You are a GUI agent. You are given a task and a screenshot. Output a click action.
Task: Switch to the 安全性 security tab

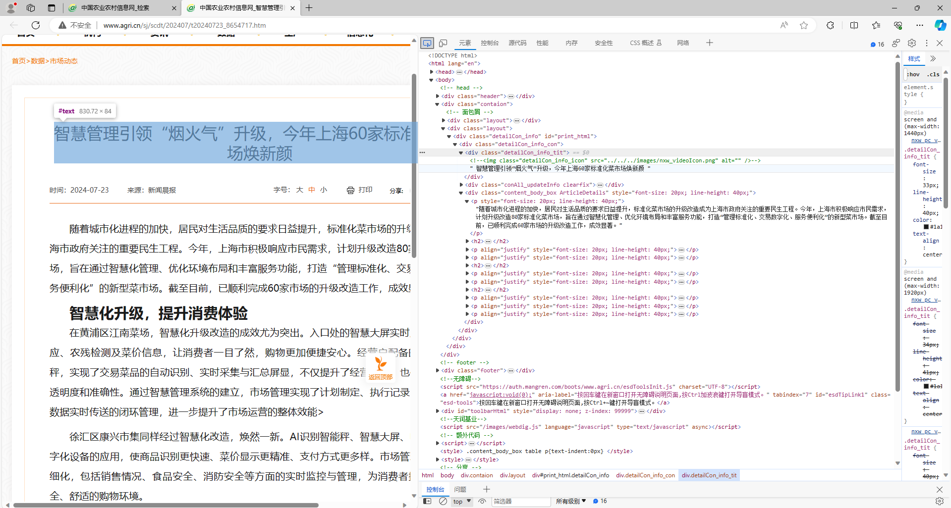(604, 43)
